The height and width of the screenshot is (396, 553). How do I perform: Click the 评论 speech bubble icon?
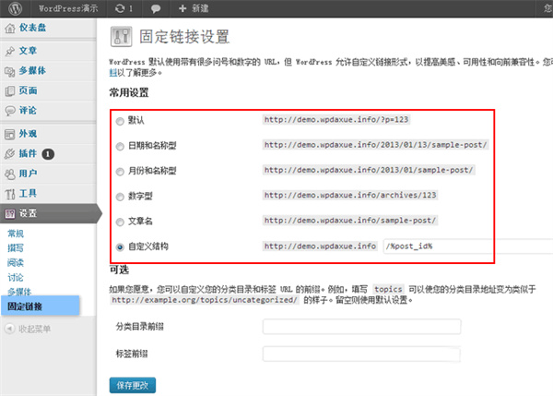coord(10,111)
